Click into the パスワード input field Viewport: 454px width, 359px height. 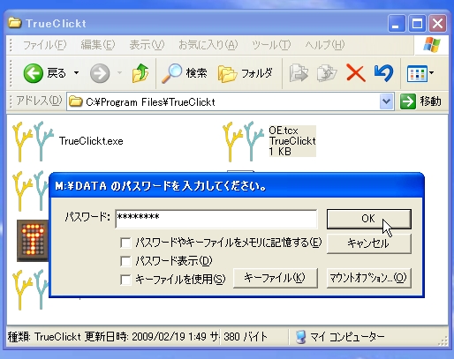pyautogui.click(x=216, y=219)
